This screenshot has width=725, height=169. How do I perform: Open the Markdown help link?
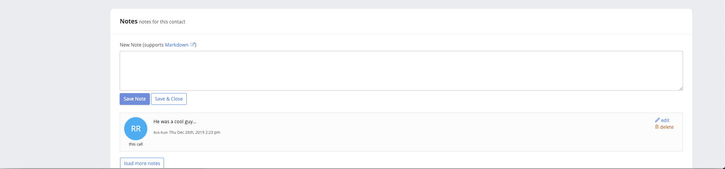tap(177, 45)
